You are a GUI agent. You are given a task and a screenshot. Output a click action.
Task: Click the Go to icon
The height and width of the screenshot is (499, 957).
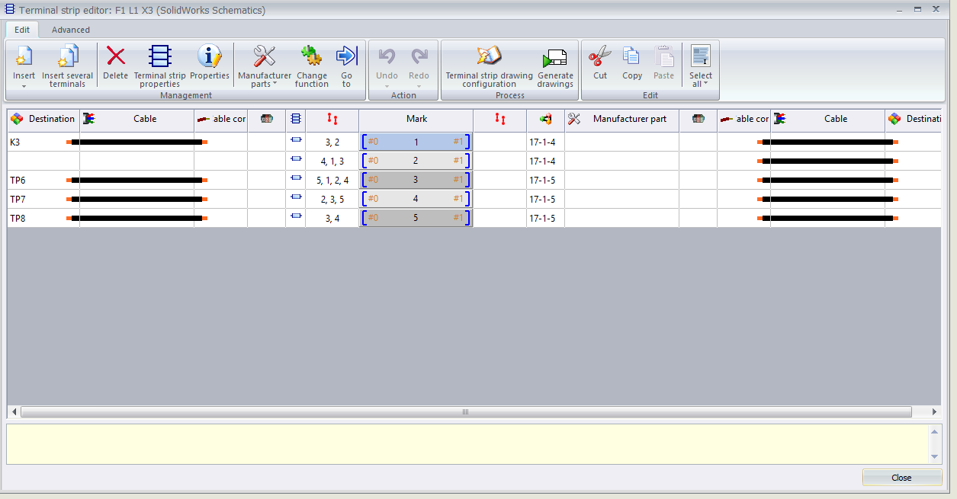(346, 58)
